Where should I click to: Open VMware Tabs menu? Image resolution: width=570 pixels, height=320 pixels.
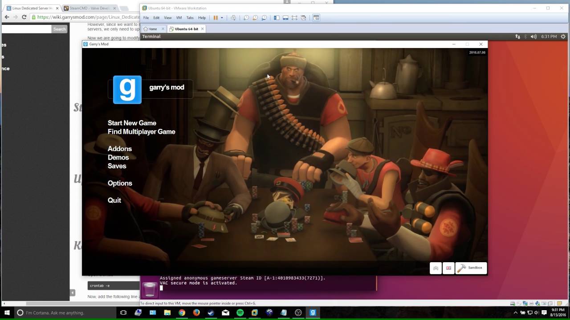coord(190,18)
